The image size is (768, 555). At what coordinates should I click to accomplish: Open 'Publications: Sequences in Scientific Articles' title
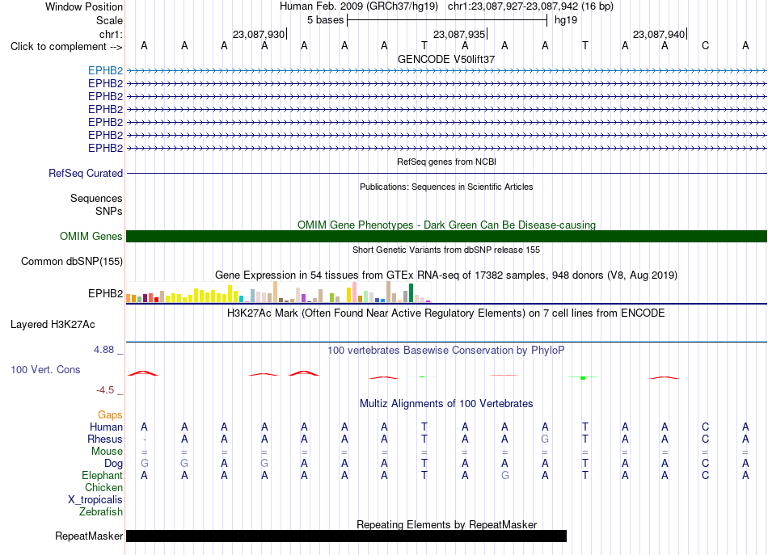(446, 187)
